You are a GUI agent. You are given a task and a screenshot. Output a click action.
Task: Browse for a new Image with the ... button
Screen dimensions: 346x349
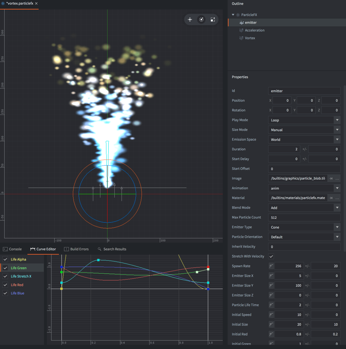pos(338,178)
